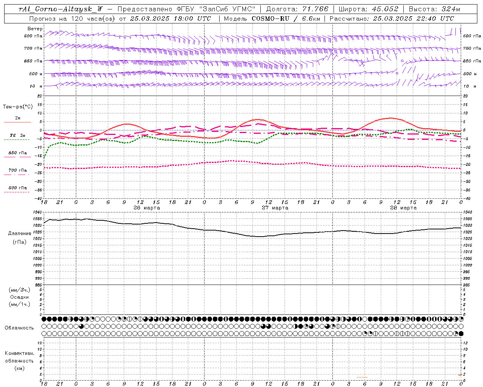Click the left 700 гПа wind level label
Viewport: 483px width, 387px height.
pyautogui.click(x=33, y=48)
